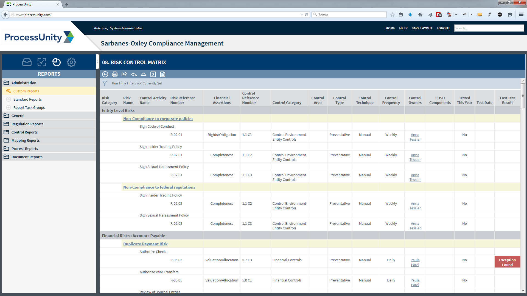Select the document view icon on report toolbar
Viewport: 527px width, 296px height.
pos(163,74)
